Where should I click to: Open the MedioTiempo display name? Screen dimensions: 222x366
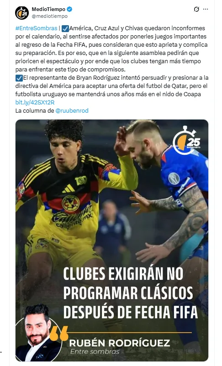[x=48, y=9]
